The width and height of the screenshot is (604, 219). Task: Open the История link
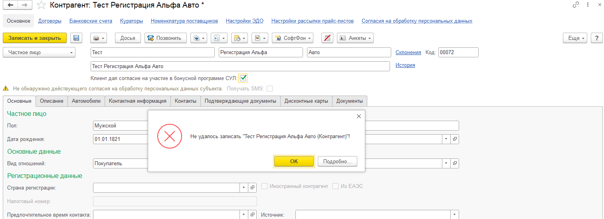point(405,65)
